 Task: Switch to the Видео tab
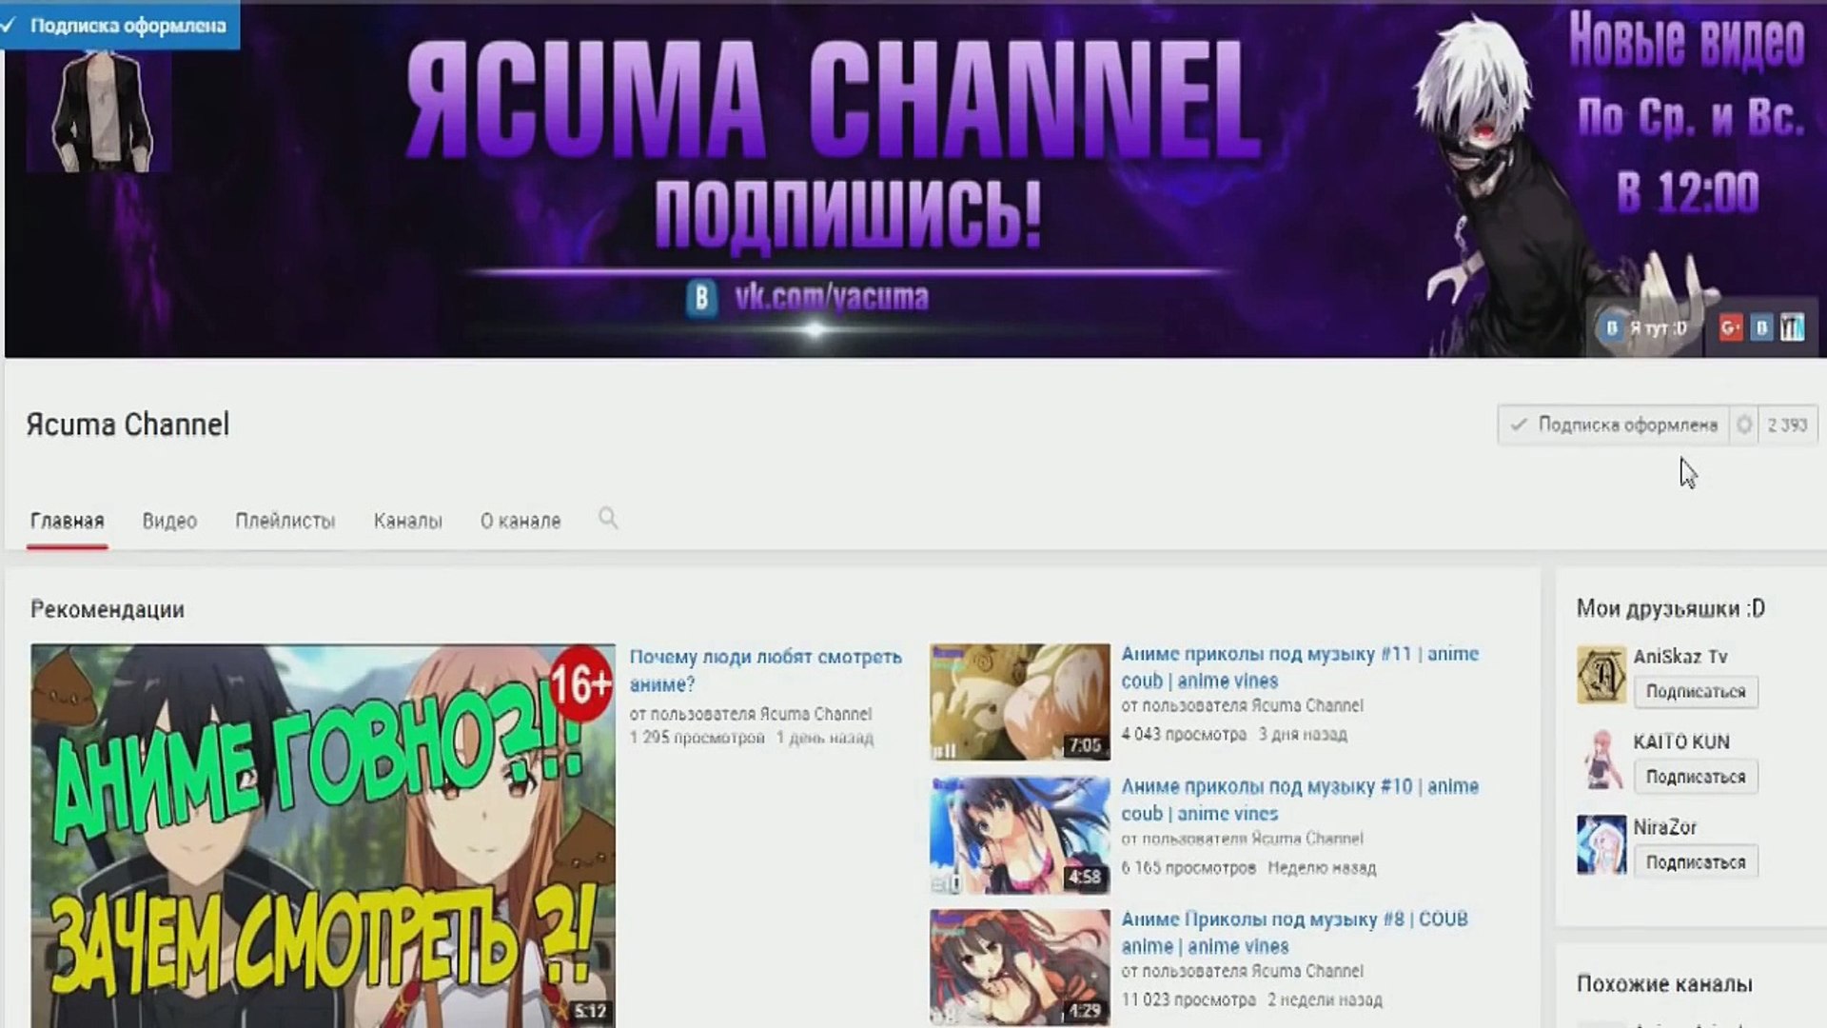click(x=169, y=521)
